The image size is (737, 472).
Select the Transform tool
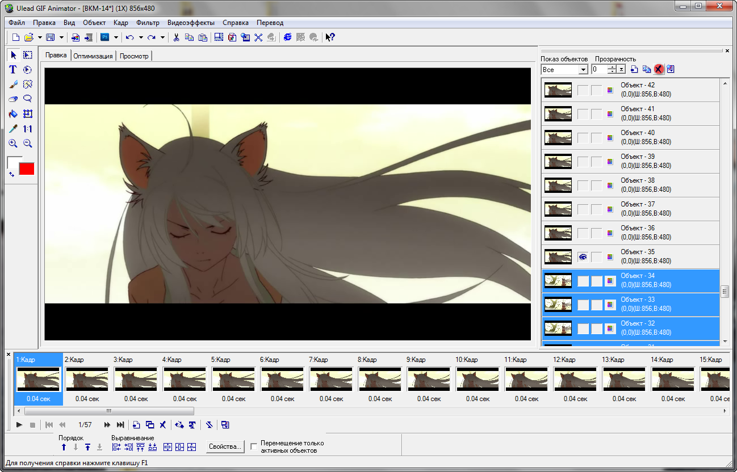27,114
